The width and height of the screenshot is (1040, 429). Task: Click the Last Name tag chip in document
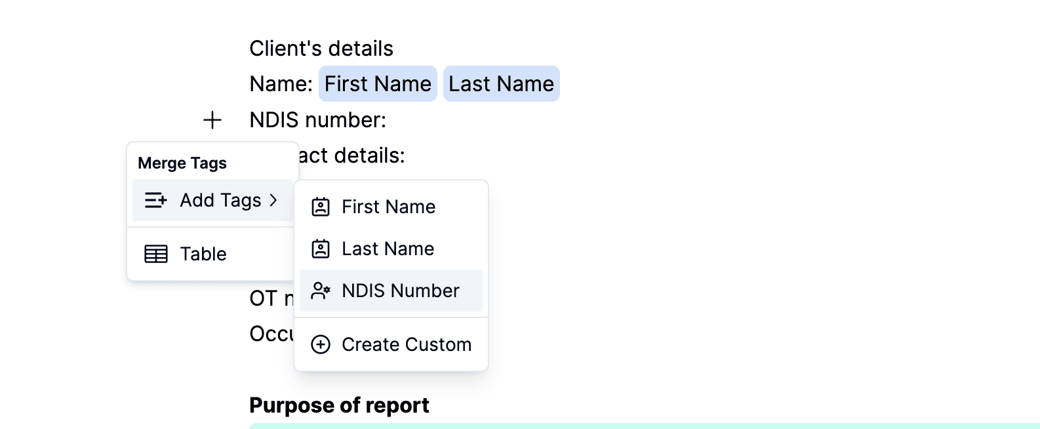click(x=502, y=84)
